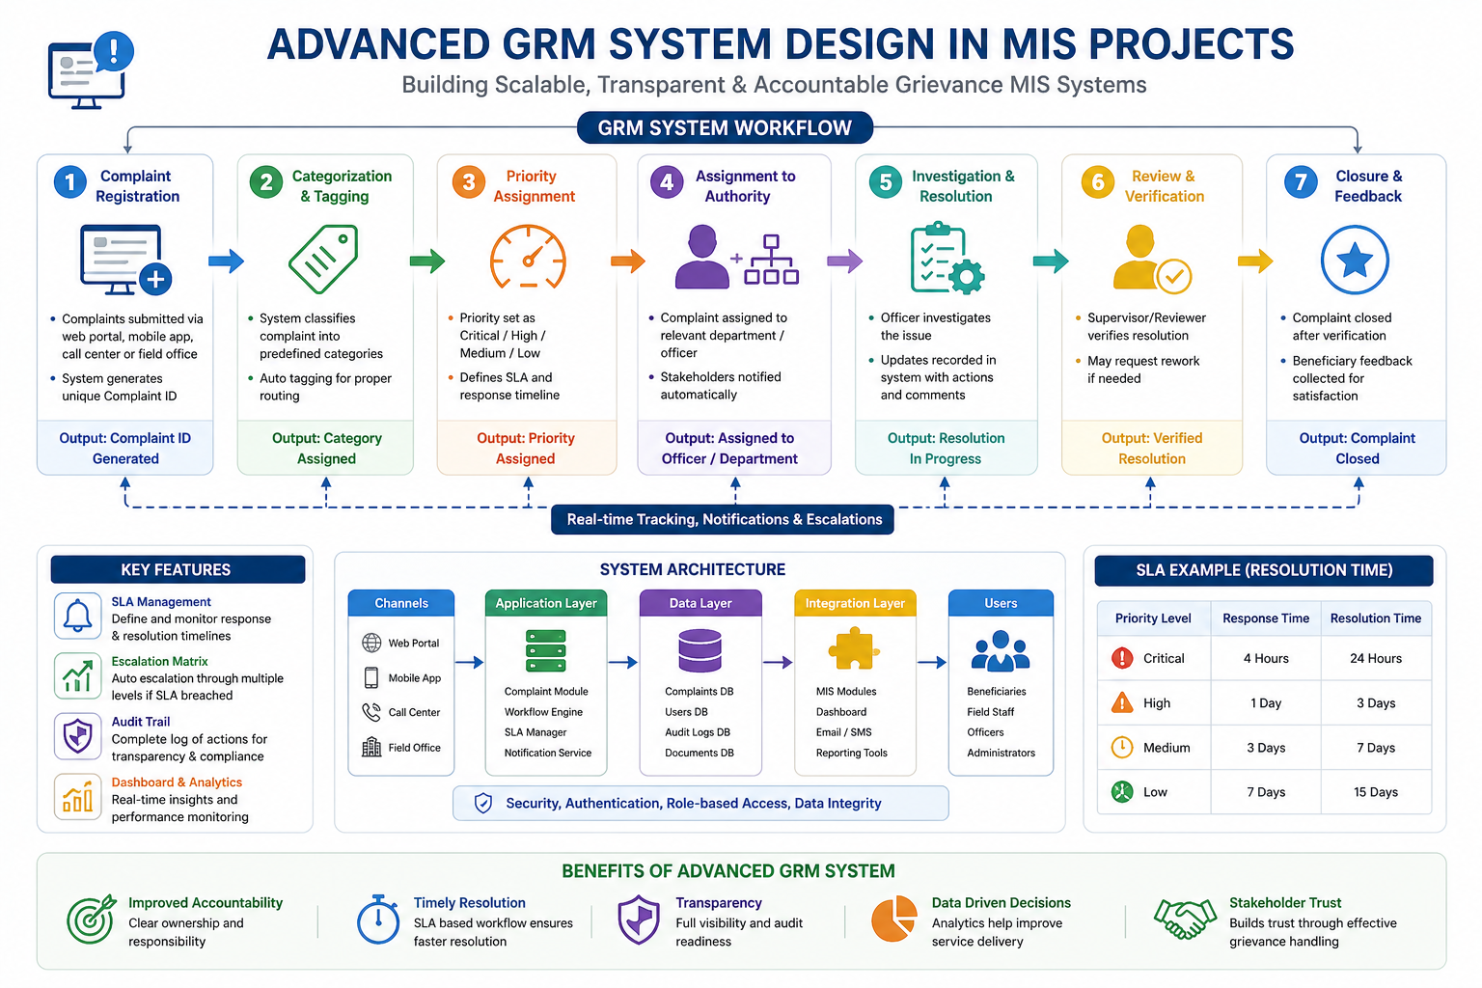This screenshot has height=988, width=1482.
Task: Click the Complaint Registration monitor icon
Action: coord(125,260)
